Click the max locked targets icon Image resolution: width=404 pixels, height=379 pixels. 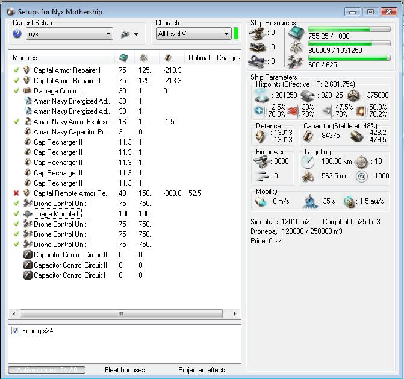361,162
